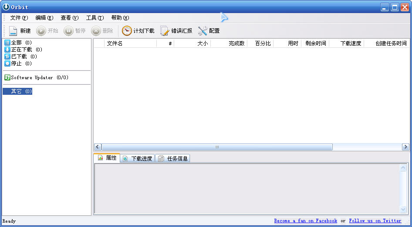Screen dimensions: 412x227
Task: Open 计划下载 scheduled download clock icon
Action: [x=127, y=31]
